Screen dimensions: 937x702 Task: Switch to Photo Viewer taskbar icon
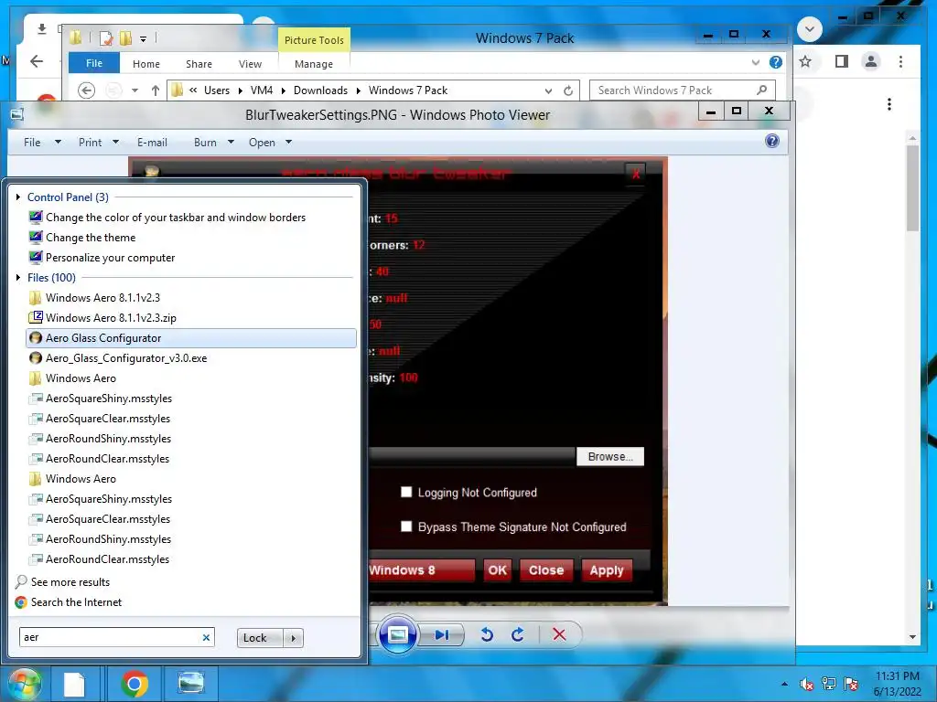coord(191,684)
